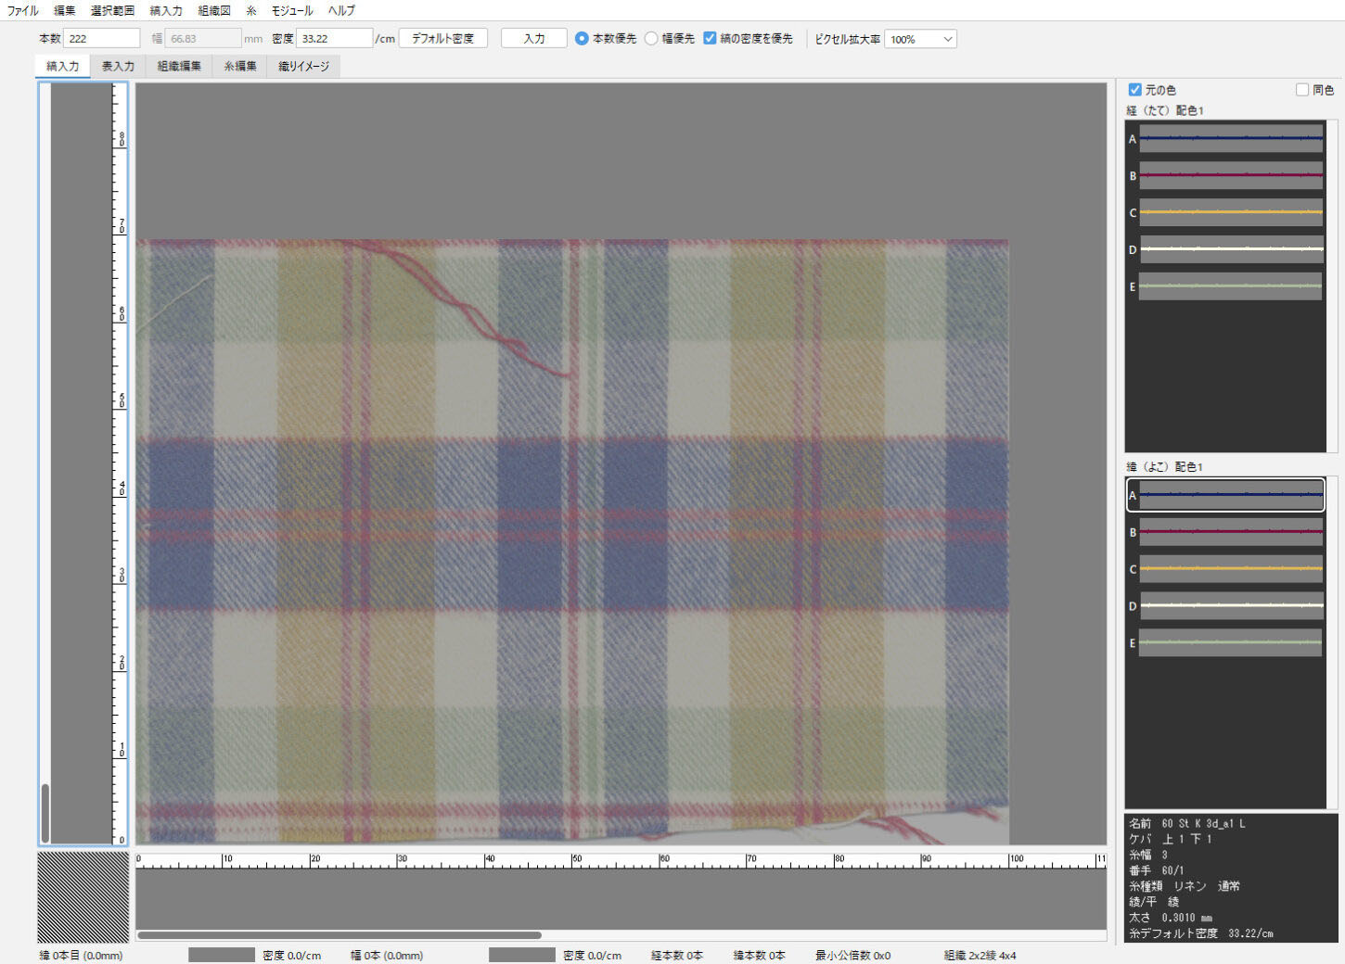The width and height of the screenshot is (1345, 964).
Task: Open the 織りイメージ tab
Action: point(303,67)
